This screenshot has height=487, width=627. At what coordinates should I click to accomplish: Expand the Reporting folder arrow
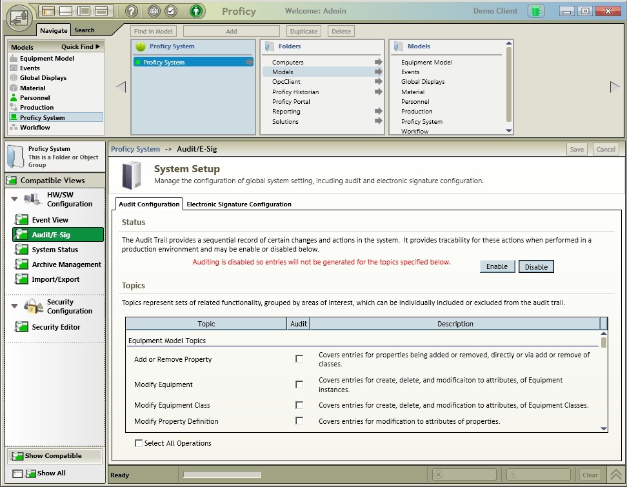pos(378,111)
